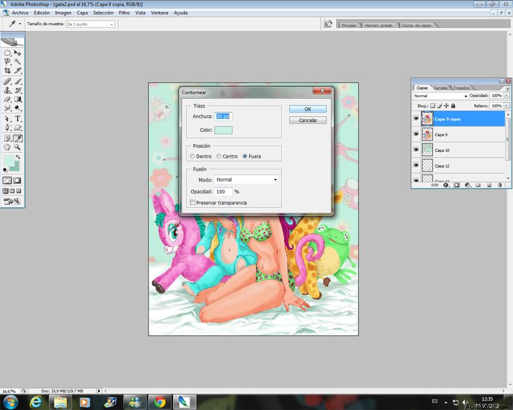The width and height of the screenshot is (513, 410).
Task: Open the stroke Color swatch
Action: coord(223,130)
